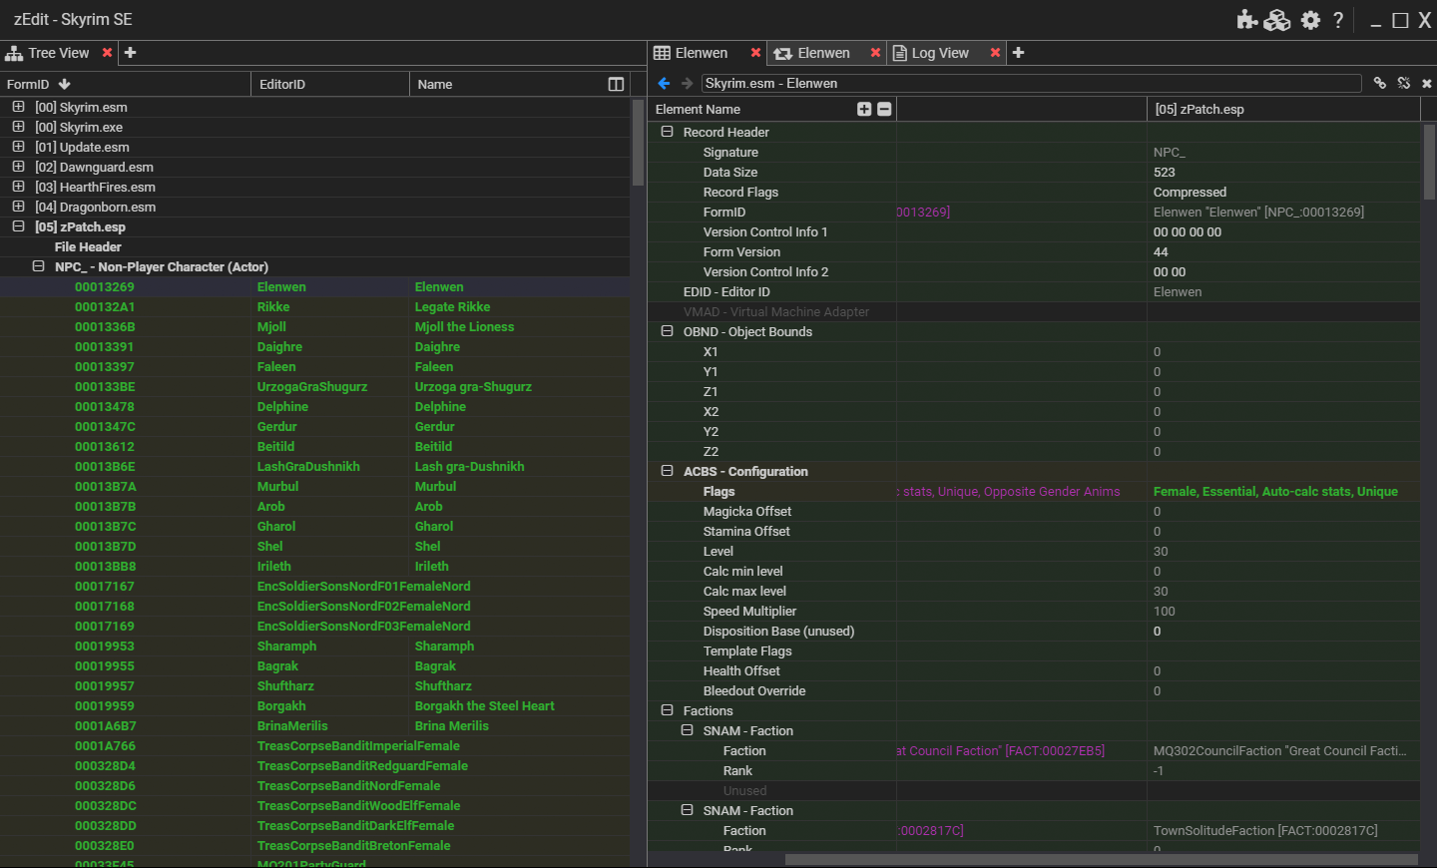Viewport: 1437px width, 868px height.
Task: Switch to the Tree View tab
Action: (x=58, y=53)
